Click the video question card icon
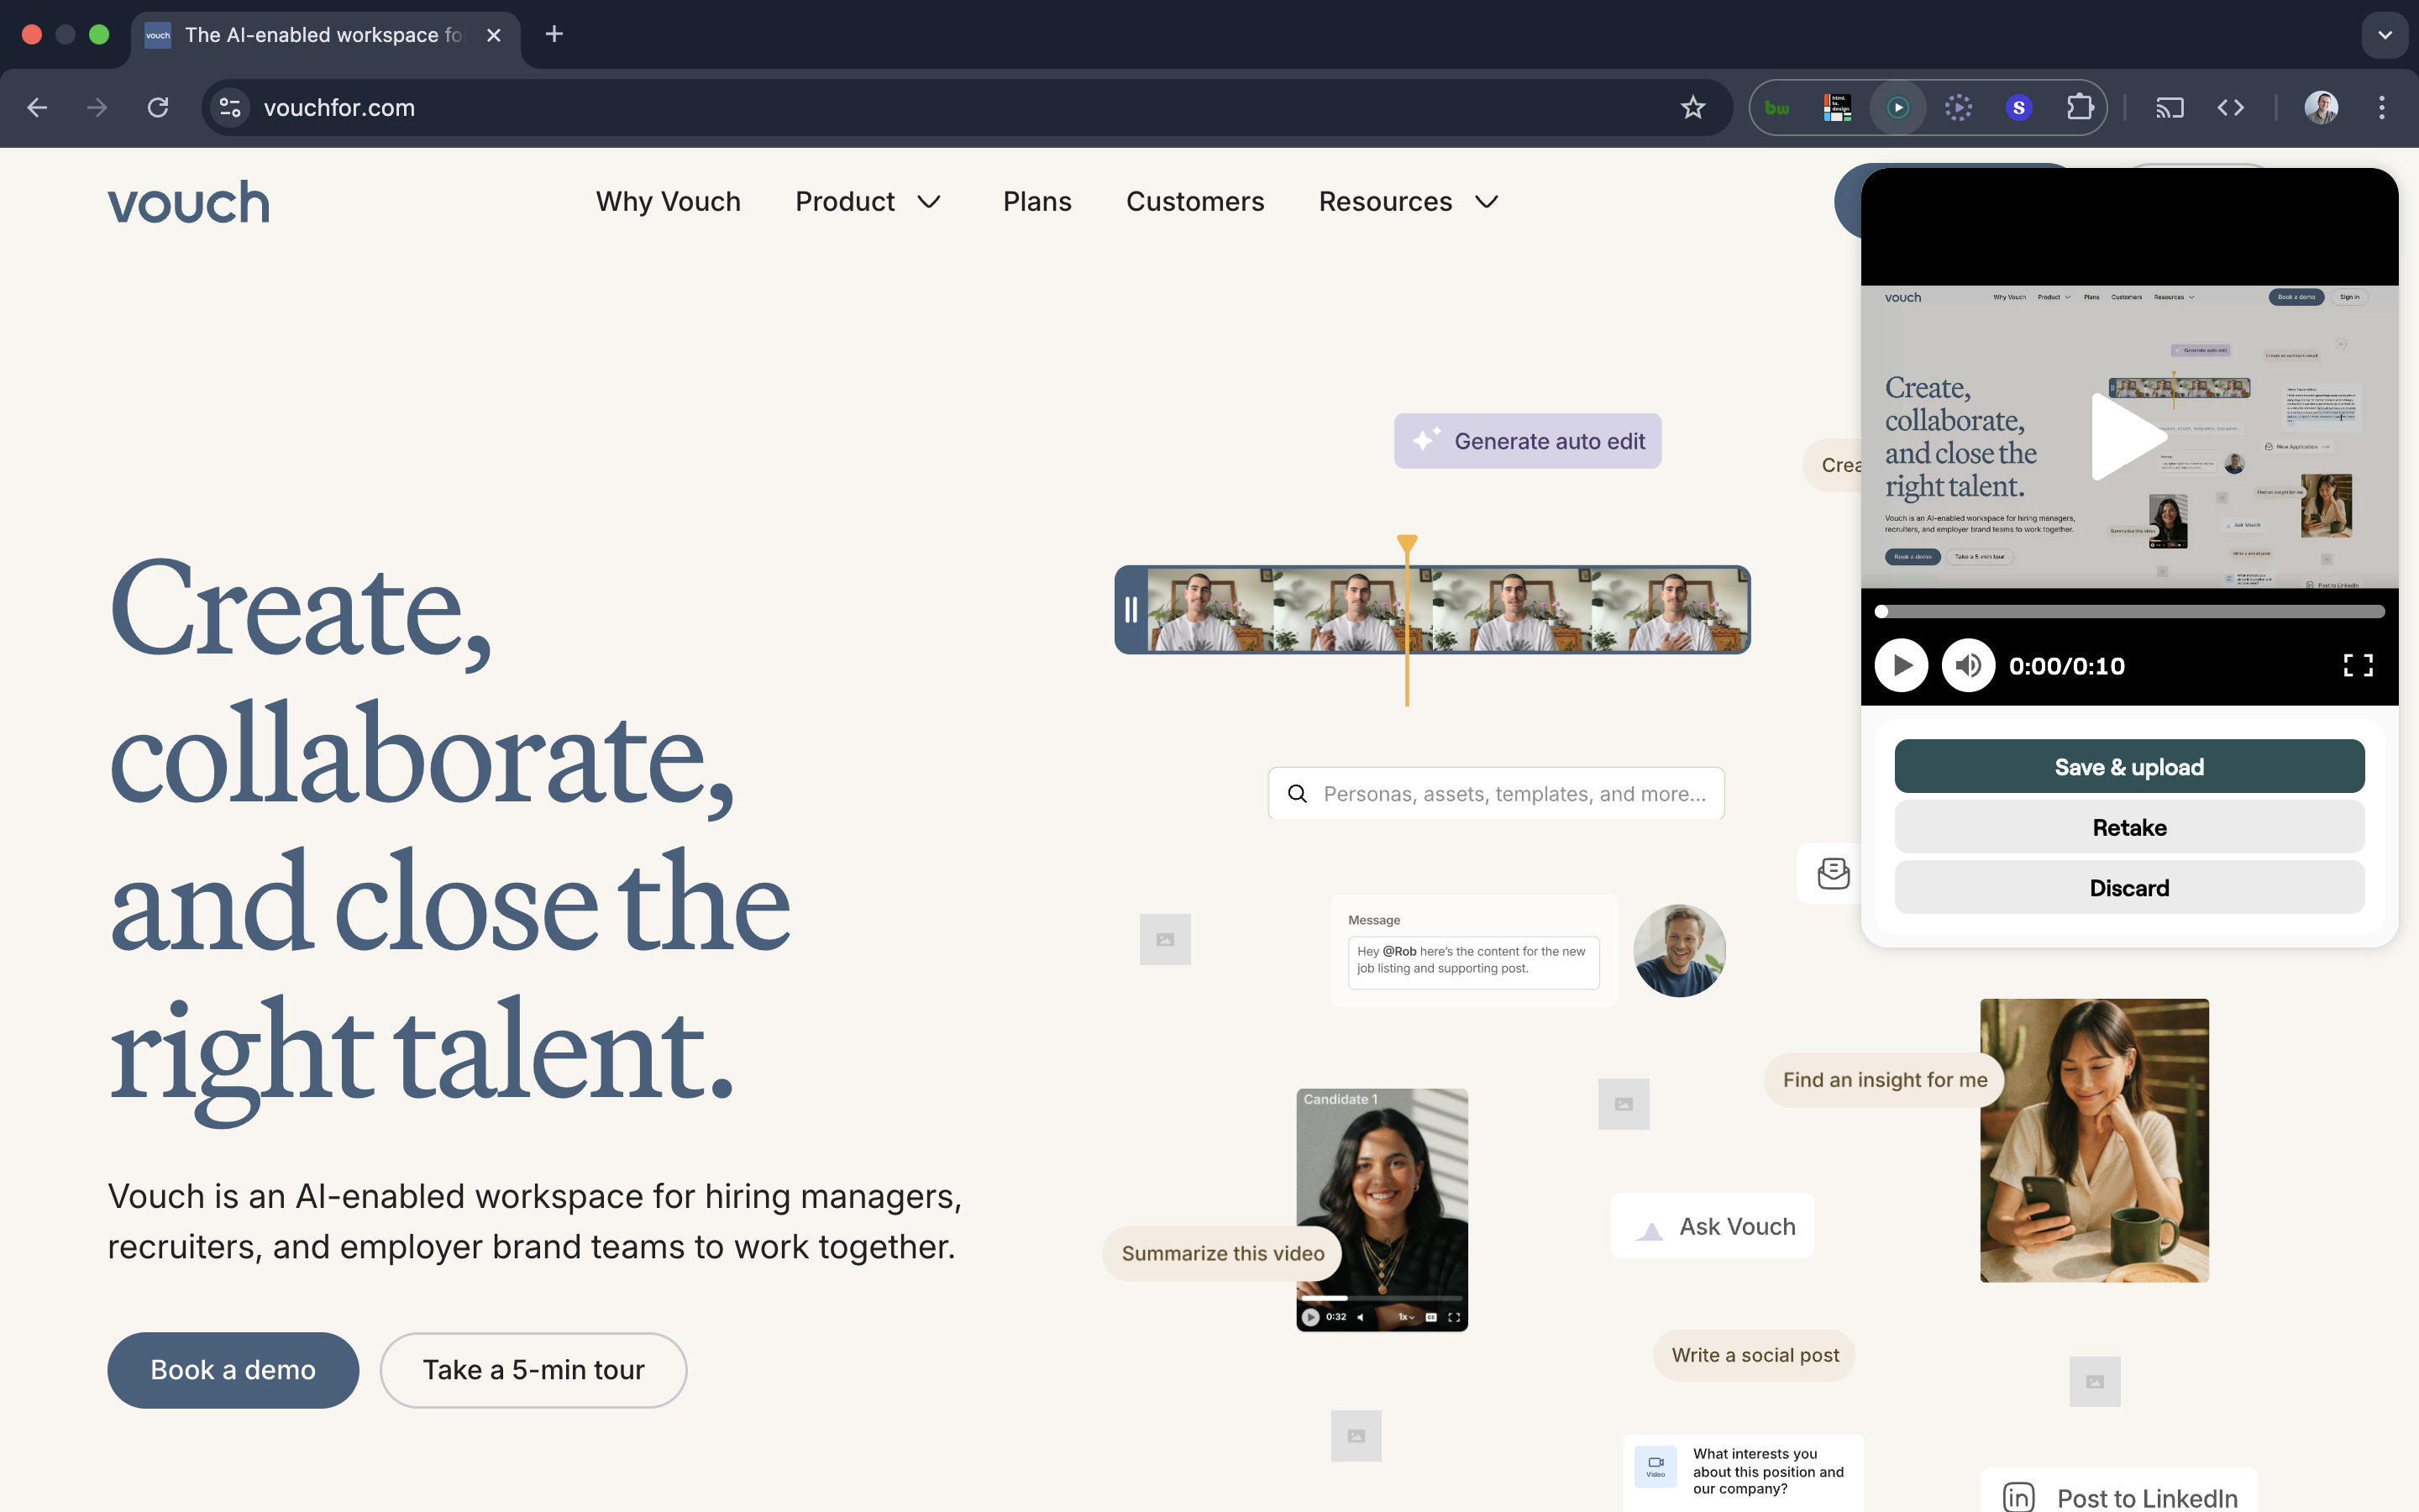The image size is (2419, 1512). point(1656,1467)
